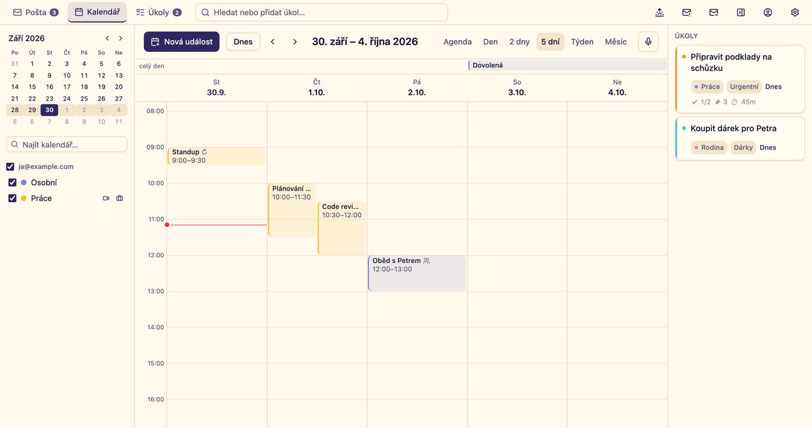Click the Dnes due label on Koupit dárek
The height and width of the screenshot is (428, 812).
(768, 148)
